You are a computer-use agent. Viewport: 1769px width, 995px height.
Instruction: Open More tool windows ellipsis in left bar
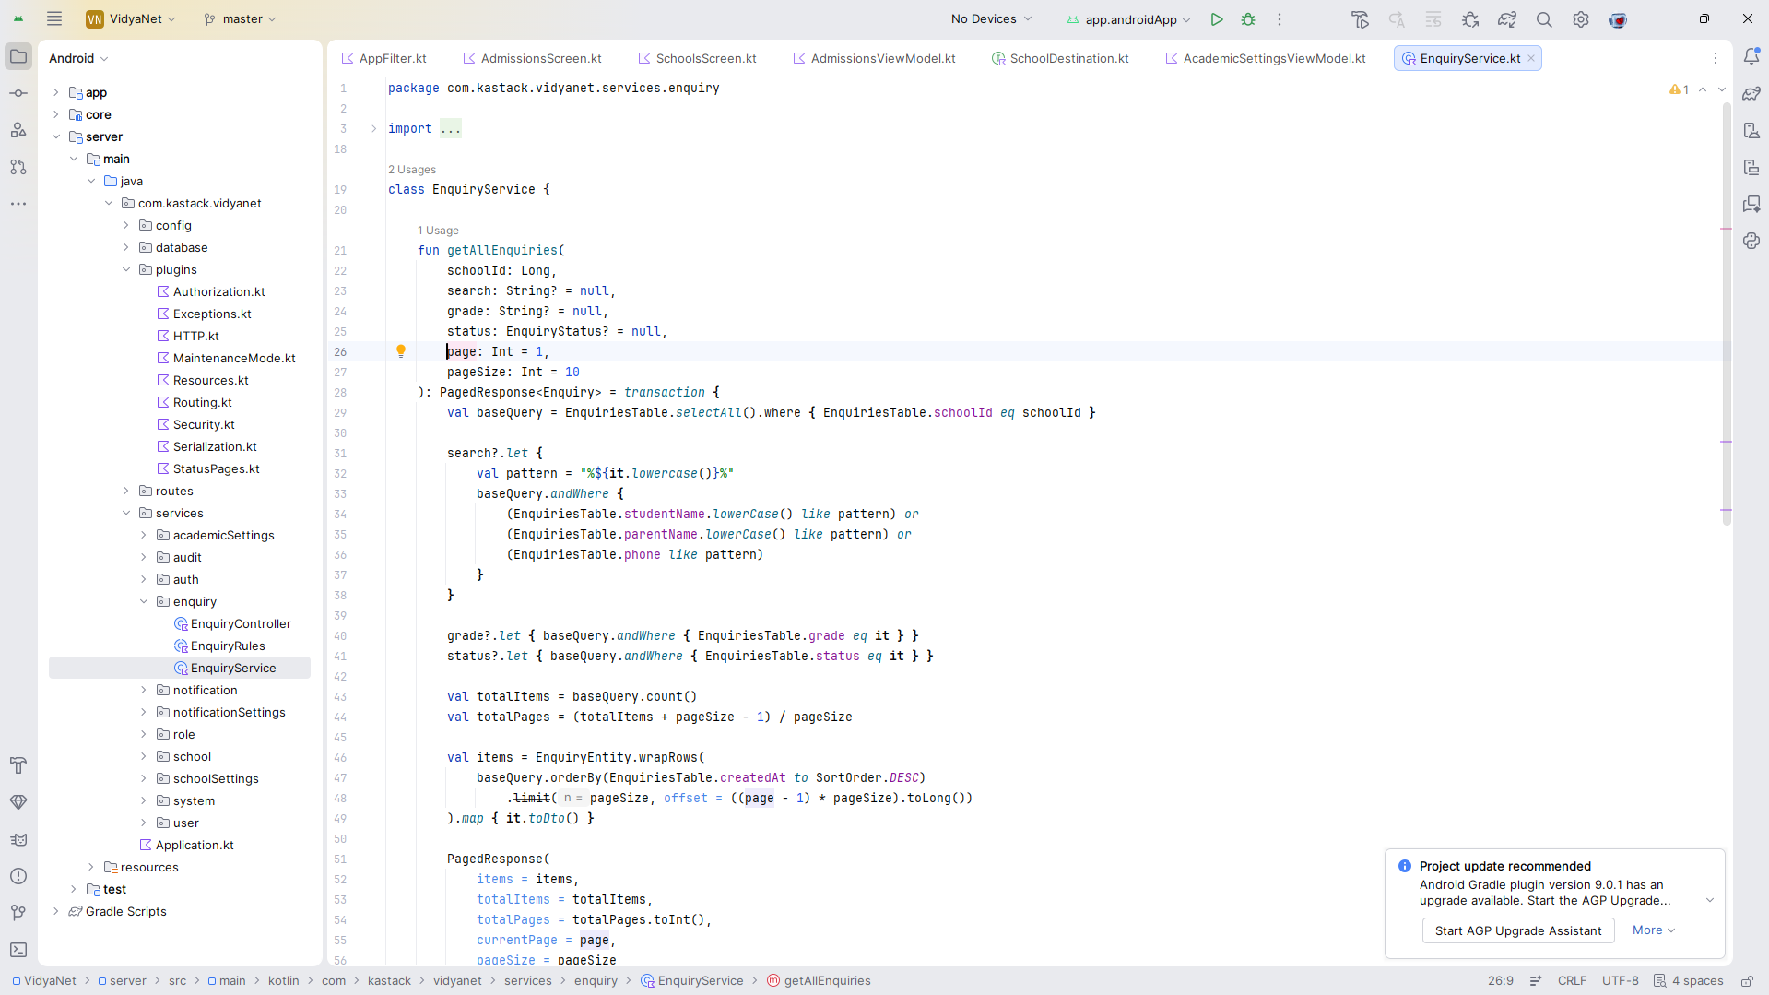click(18, 204)
